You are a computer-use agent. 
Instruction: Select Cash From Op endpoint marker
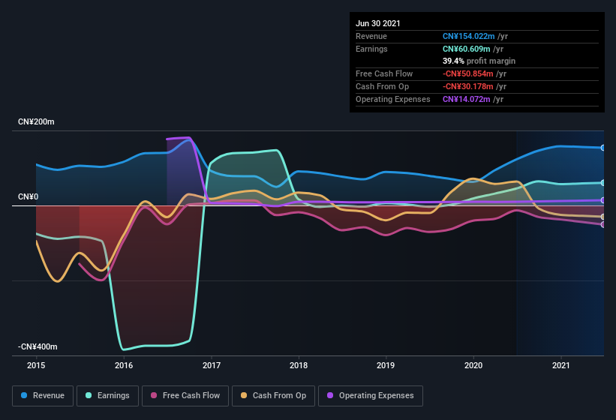(x=603, y=217)
